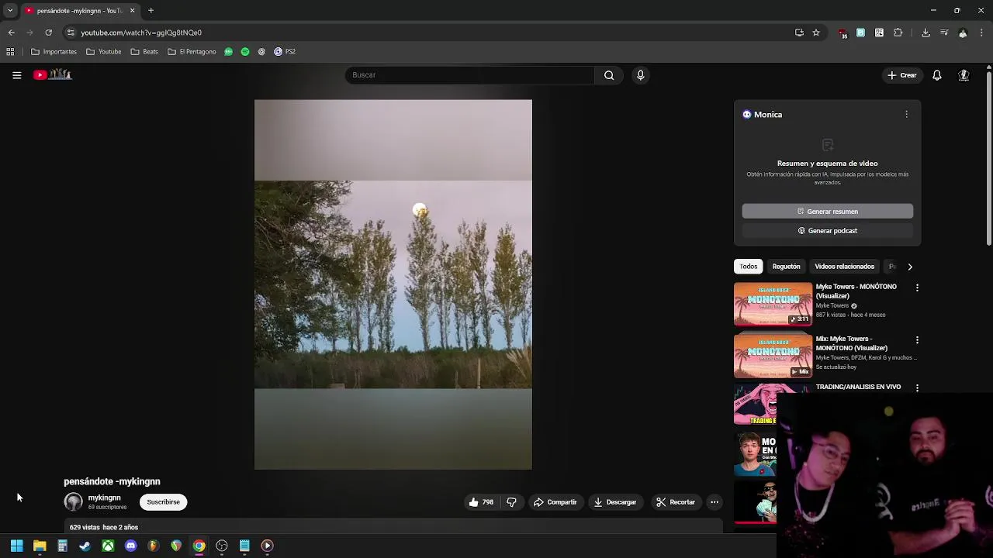Click the video player to pause

point(393,284)
